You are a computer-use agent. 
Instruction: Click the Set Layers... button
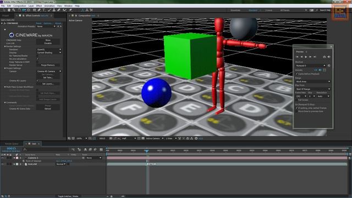(48, 84)
